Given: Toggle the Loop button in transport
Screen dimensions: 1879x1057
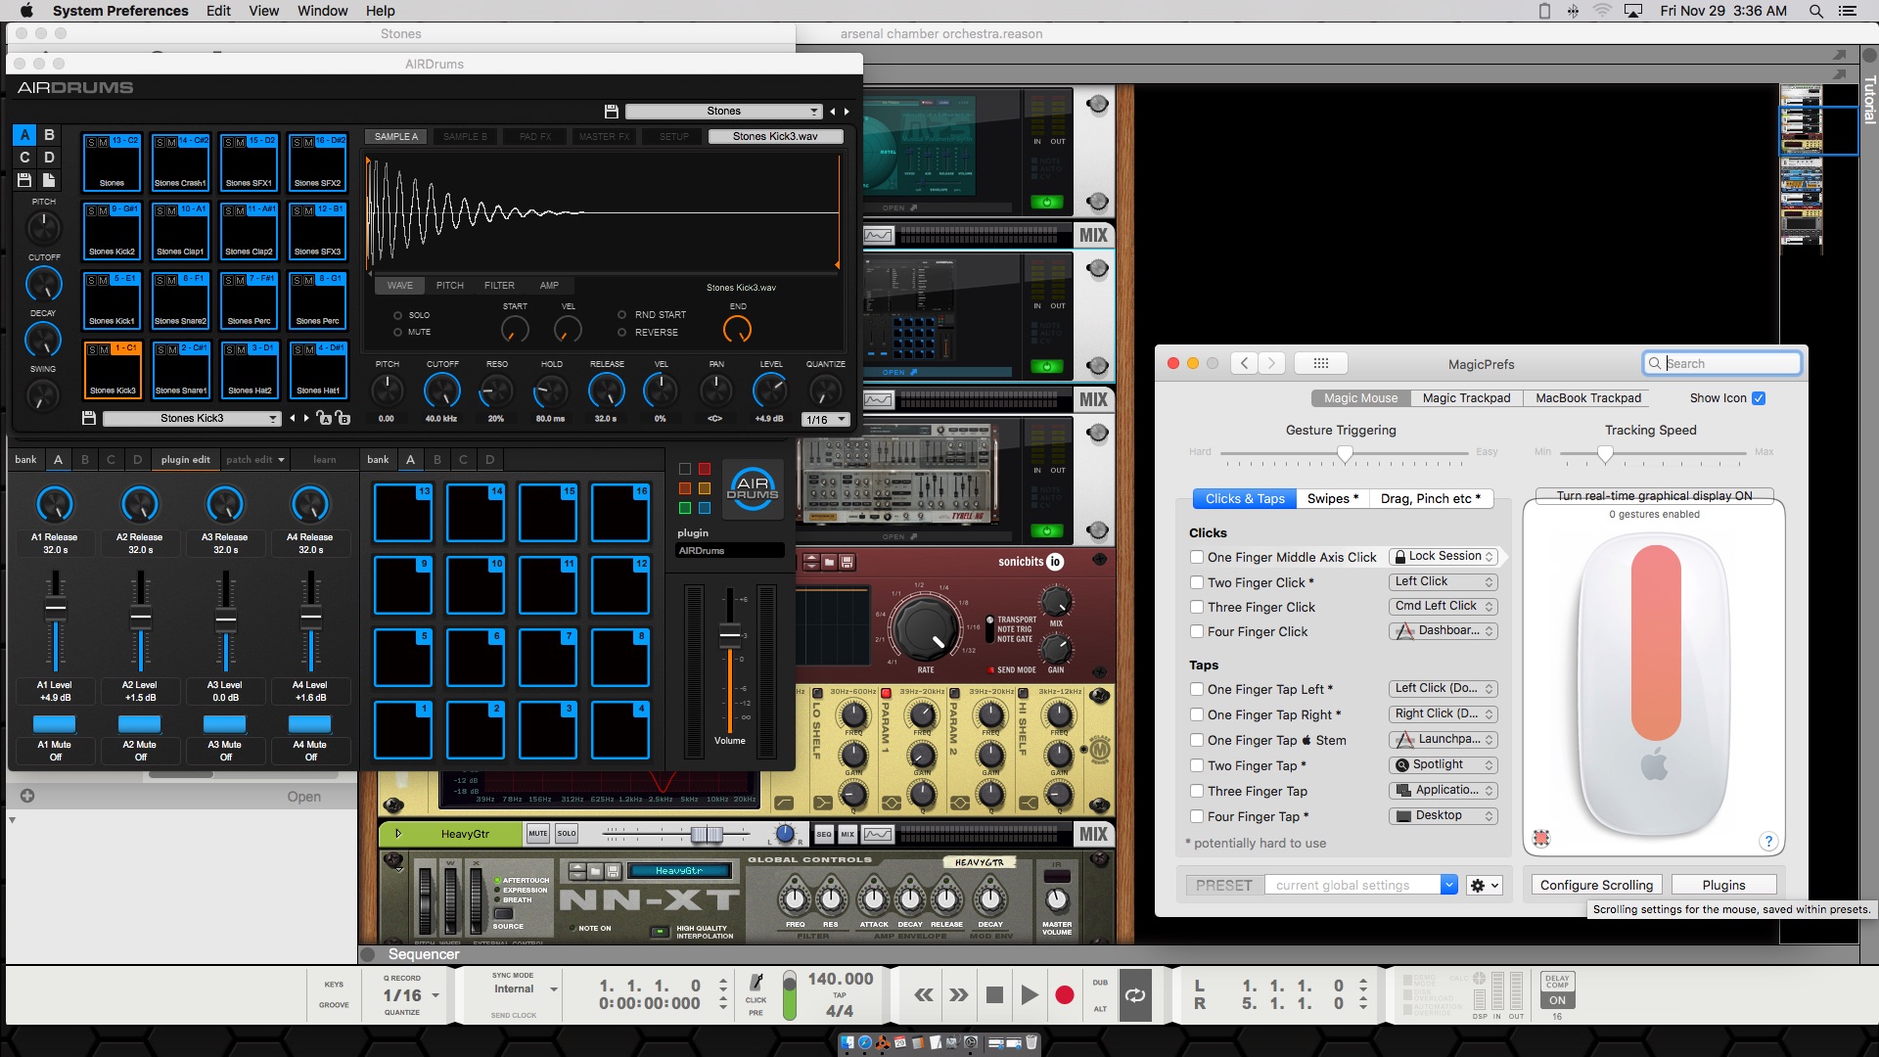Looking at the screenshot, I should click(1135, 995).
